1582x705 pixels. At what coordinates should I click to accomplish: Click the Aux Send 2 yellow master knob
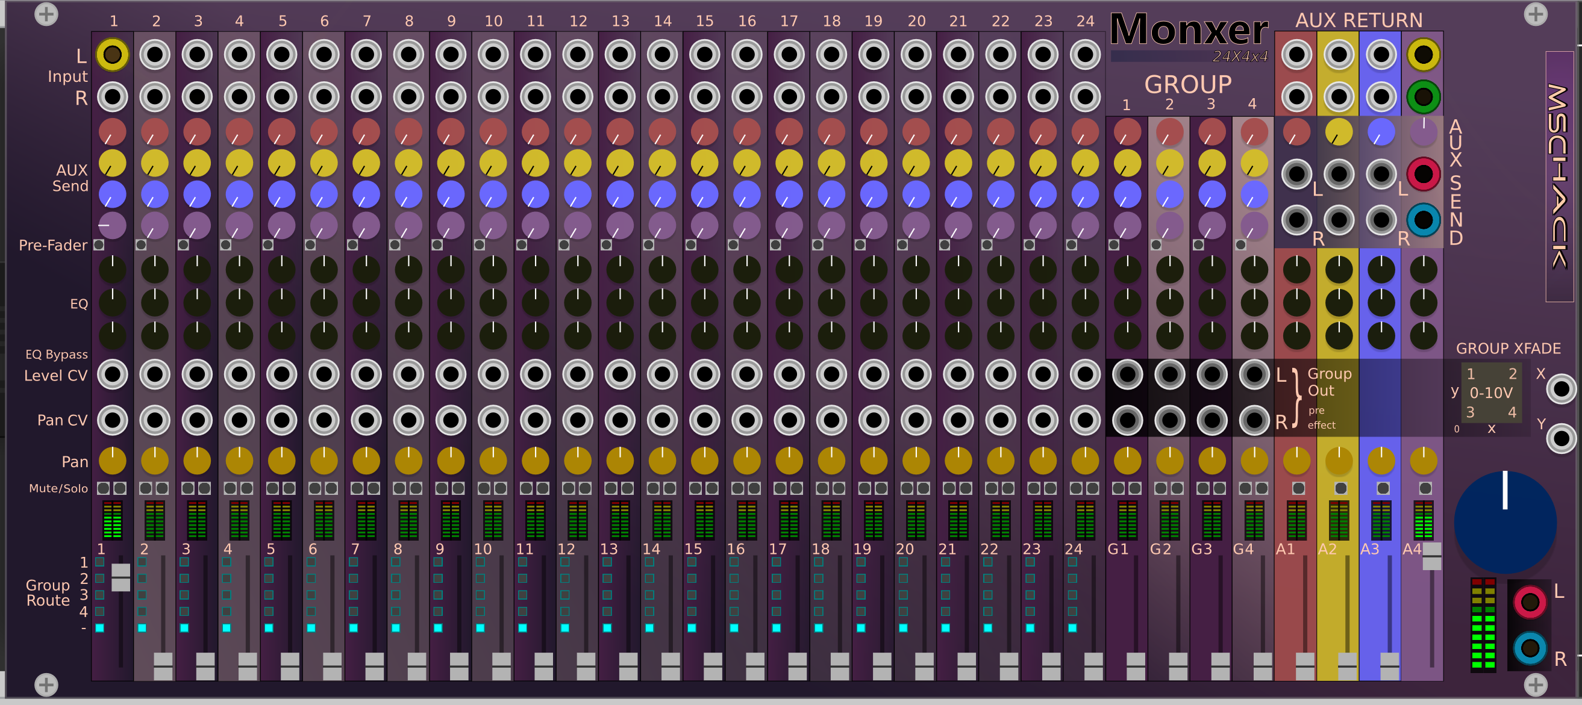(1339, 132)
